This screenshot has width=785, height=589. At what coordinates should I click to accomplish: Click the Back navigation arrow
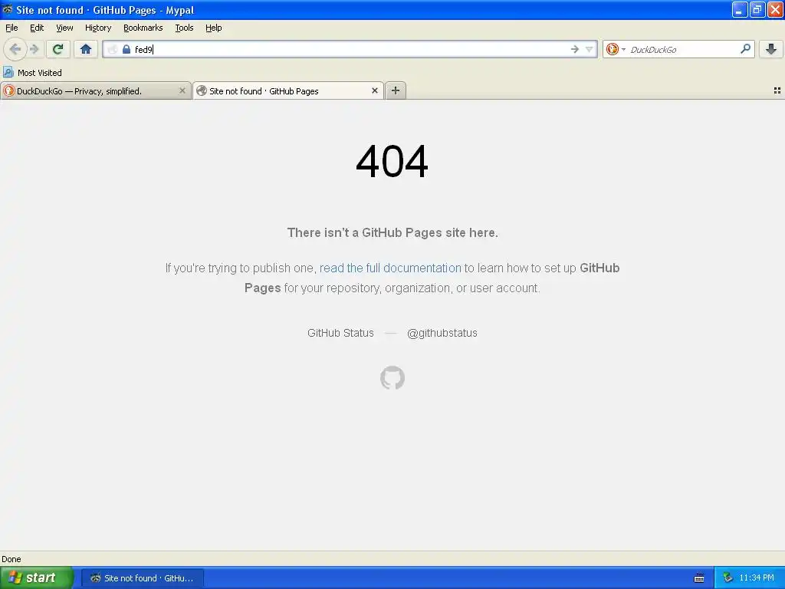click(15, 49)
